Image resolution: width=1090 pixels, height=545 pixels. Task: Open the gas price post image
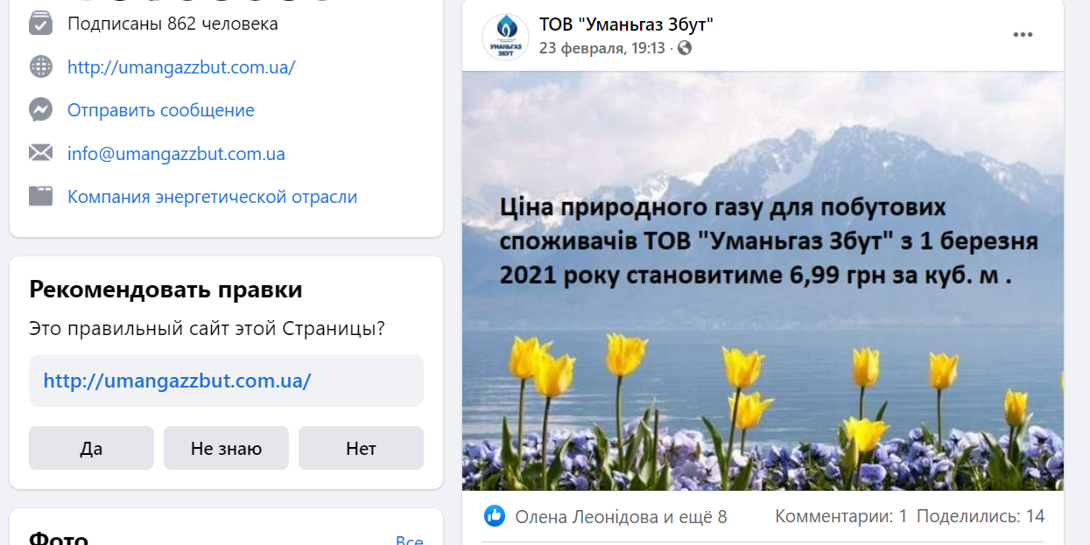tap(763, 281)
